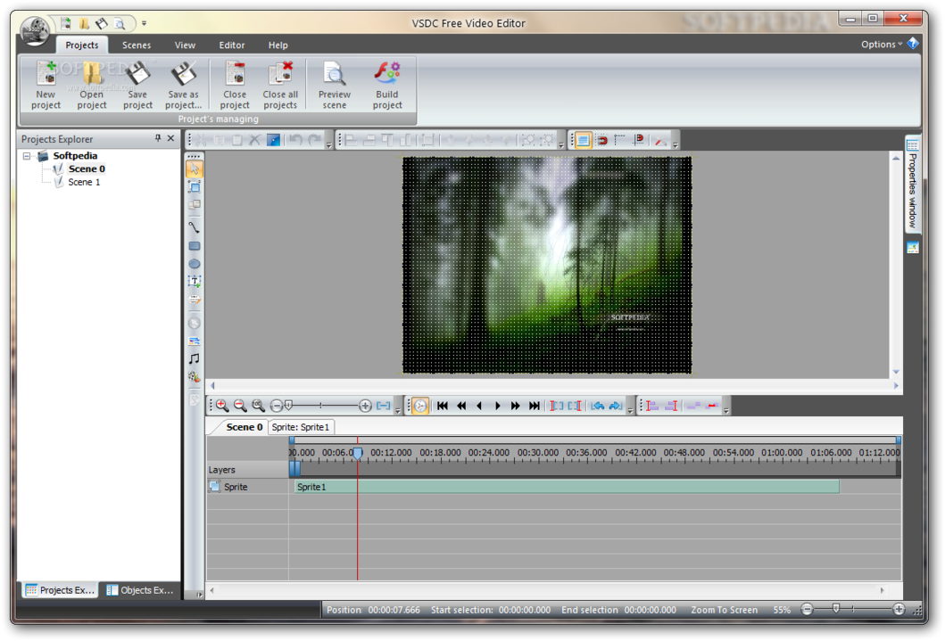This screenshot has width=945, height=641.
Task: Select the ellipse shape tool
Action: coord(194,264)
